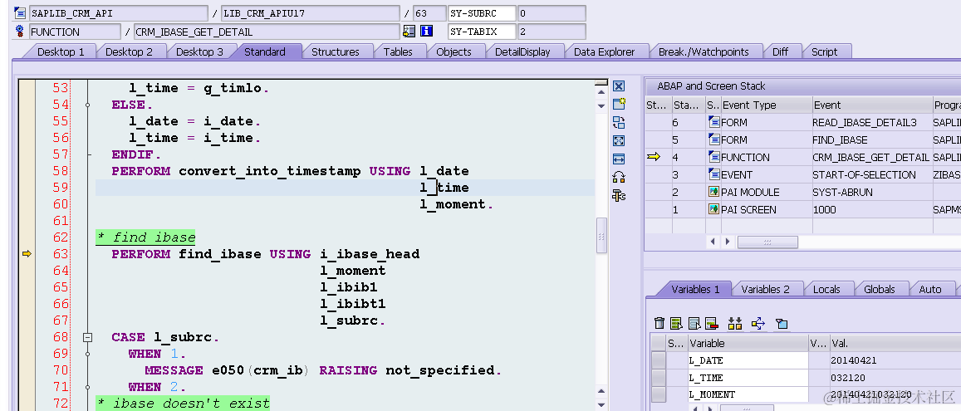Set breakpoint margin at line 63
This screenshot has height=411, width=961.
pyautogui.click(x=27, y=253)
